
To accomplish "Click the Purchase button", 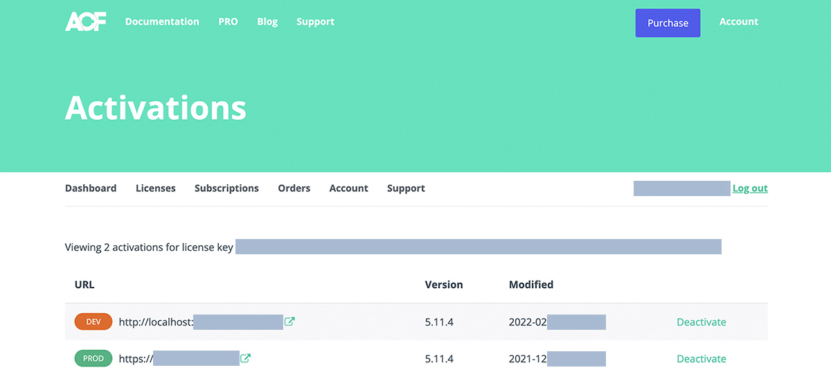I will click(668, 23).
